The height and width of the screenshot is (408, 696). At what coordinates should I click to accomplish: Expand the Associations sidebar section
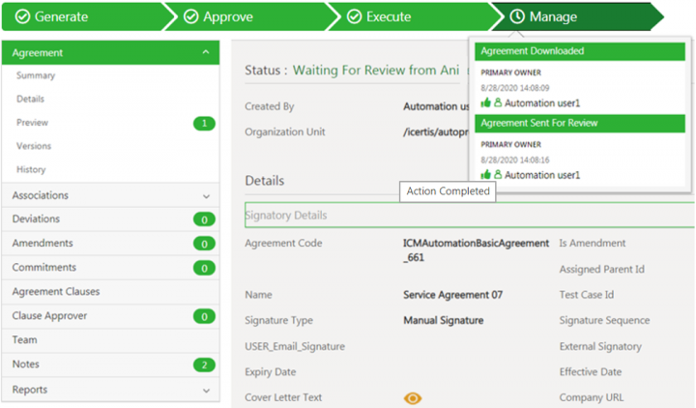pyautogui.click(x=205, y=196)
